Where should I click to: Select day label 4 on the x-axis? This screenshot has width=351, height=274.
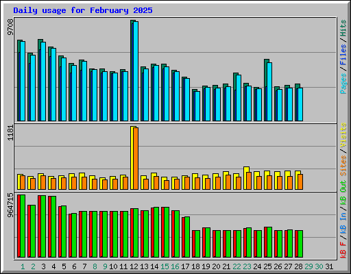pyautogui.click(x=53, y=266)
